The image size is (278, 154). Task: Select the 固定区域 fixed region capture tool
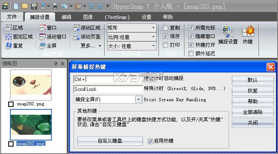(x=19, y=37)
